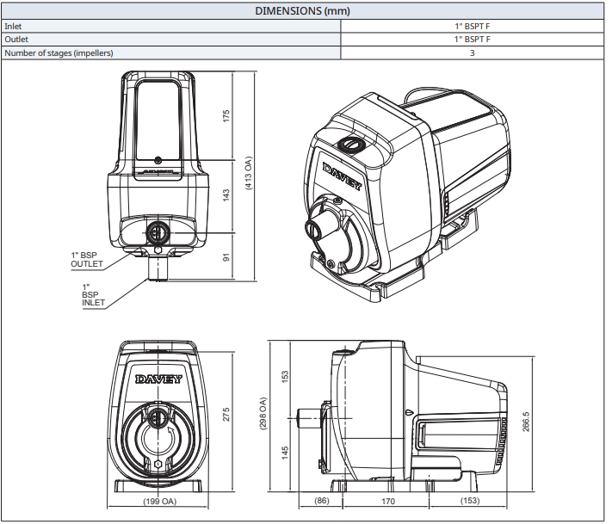Click the 153 vertical dimension in side view
This screenshot has width=612, height=524.
285,376
